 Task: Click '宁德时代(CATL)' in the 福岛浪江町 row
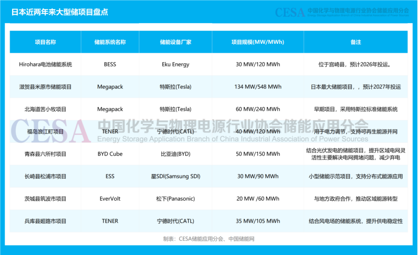coord(176,132)
